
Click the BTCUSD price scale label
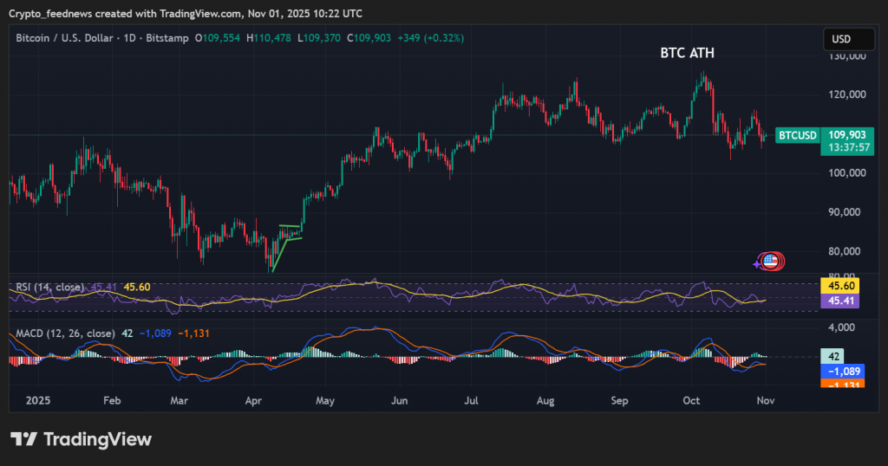click(798, 135)
